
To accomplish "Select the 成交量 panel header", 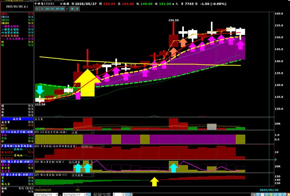I will pos(17,119).
